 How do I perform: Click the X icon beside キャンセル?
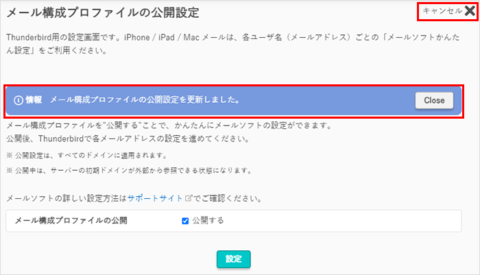pyautogui.click(x=469, y=10)
